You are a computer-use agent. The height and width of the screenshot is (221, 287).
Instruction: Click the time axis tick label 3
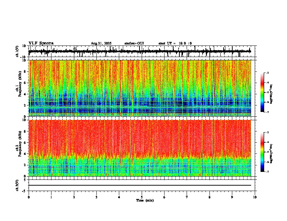[x=96, y=197]
